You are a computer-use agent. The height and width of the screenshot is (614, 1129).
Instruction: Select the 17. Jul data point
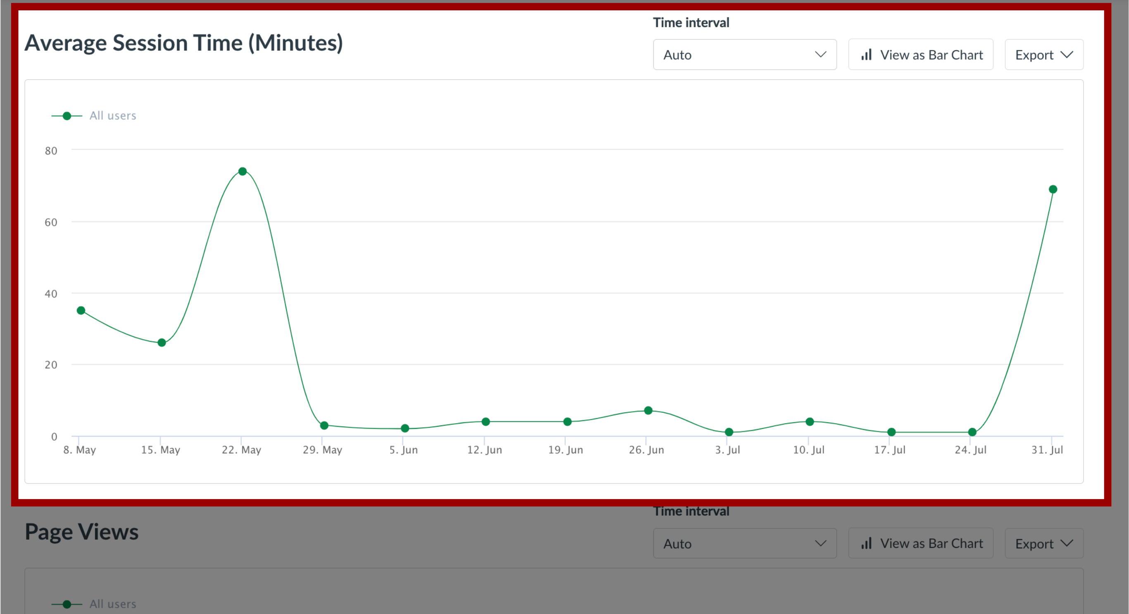891,432
